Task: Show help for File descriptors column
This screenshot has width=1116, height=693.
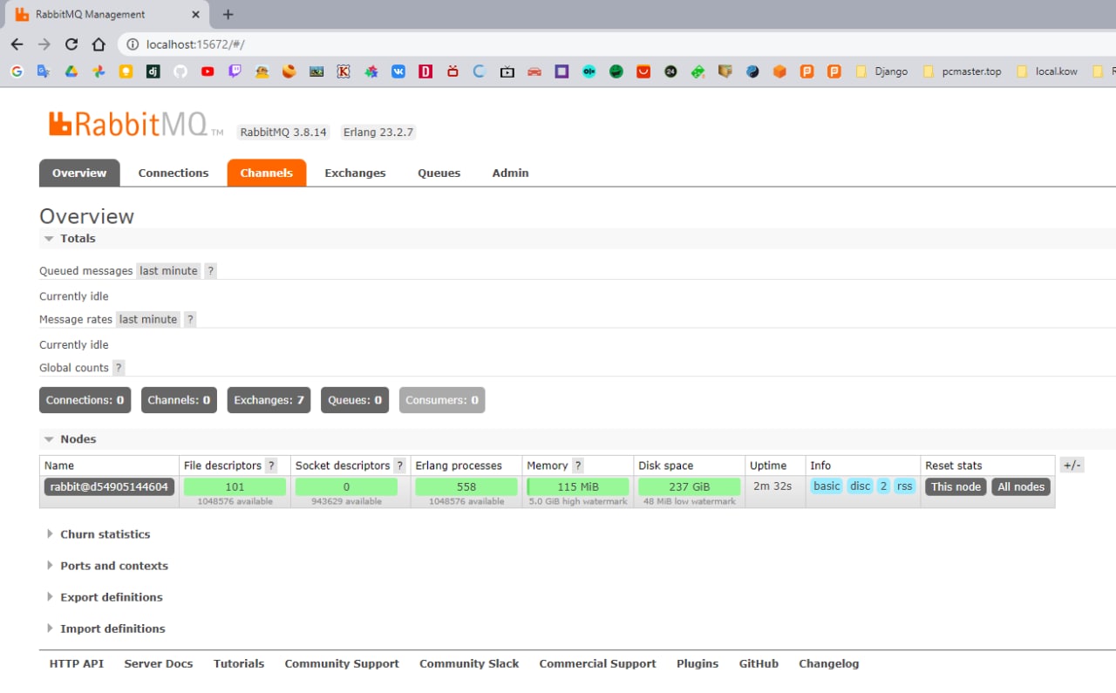Action: (271, 465)
